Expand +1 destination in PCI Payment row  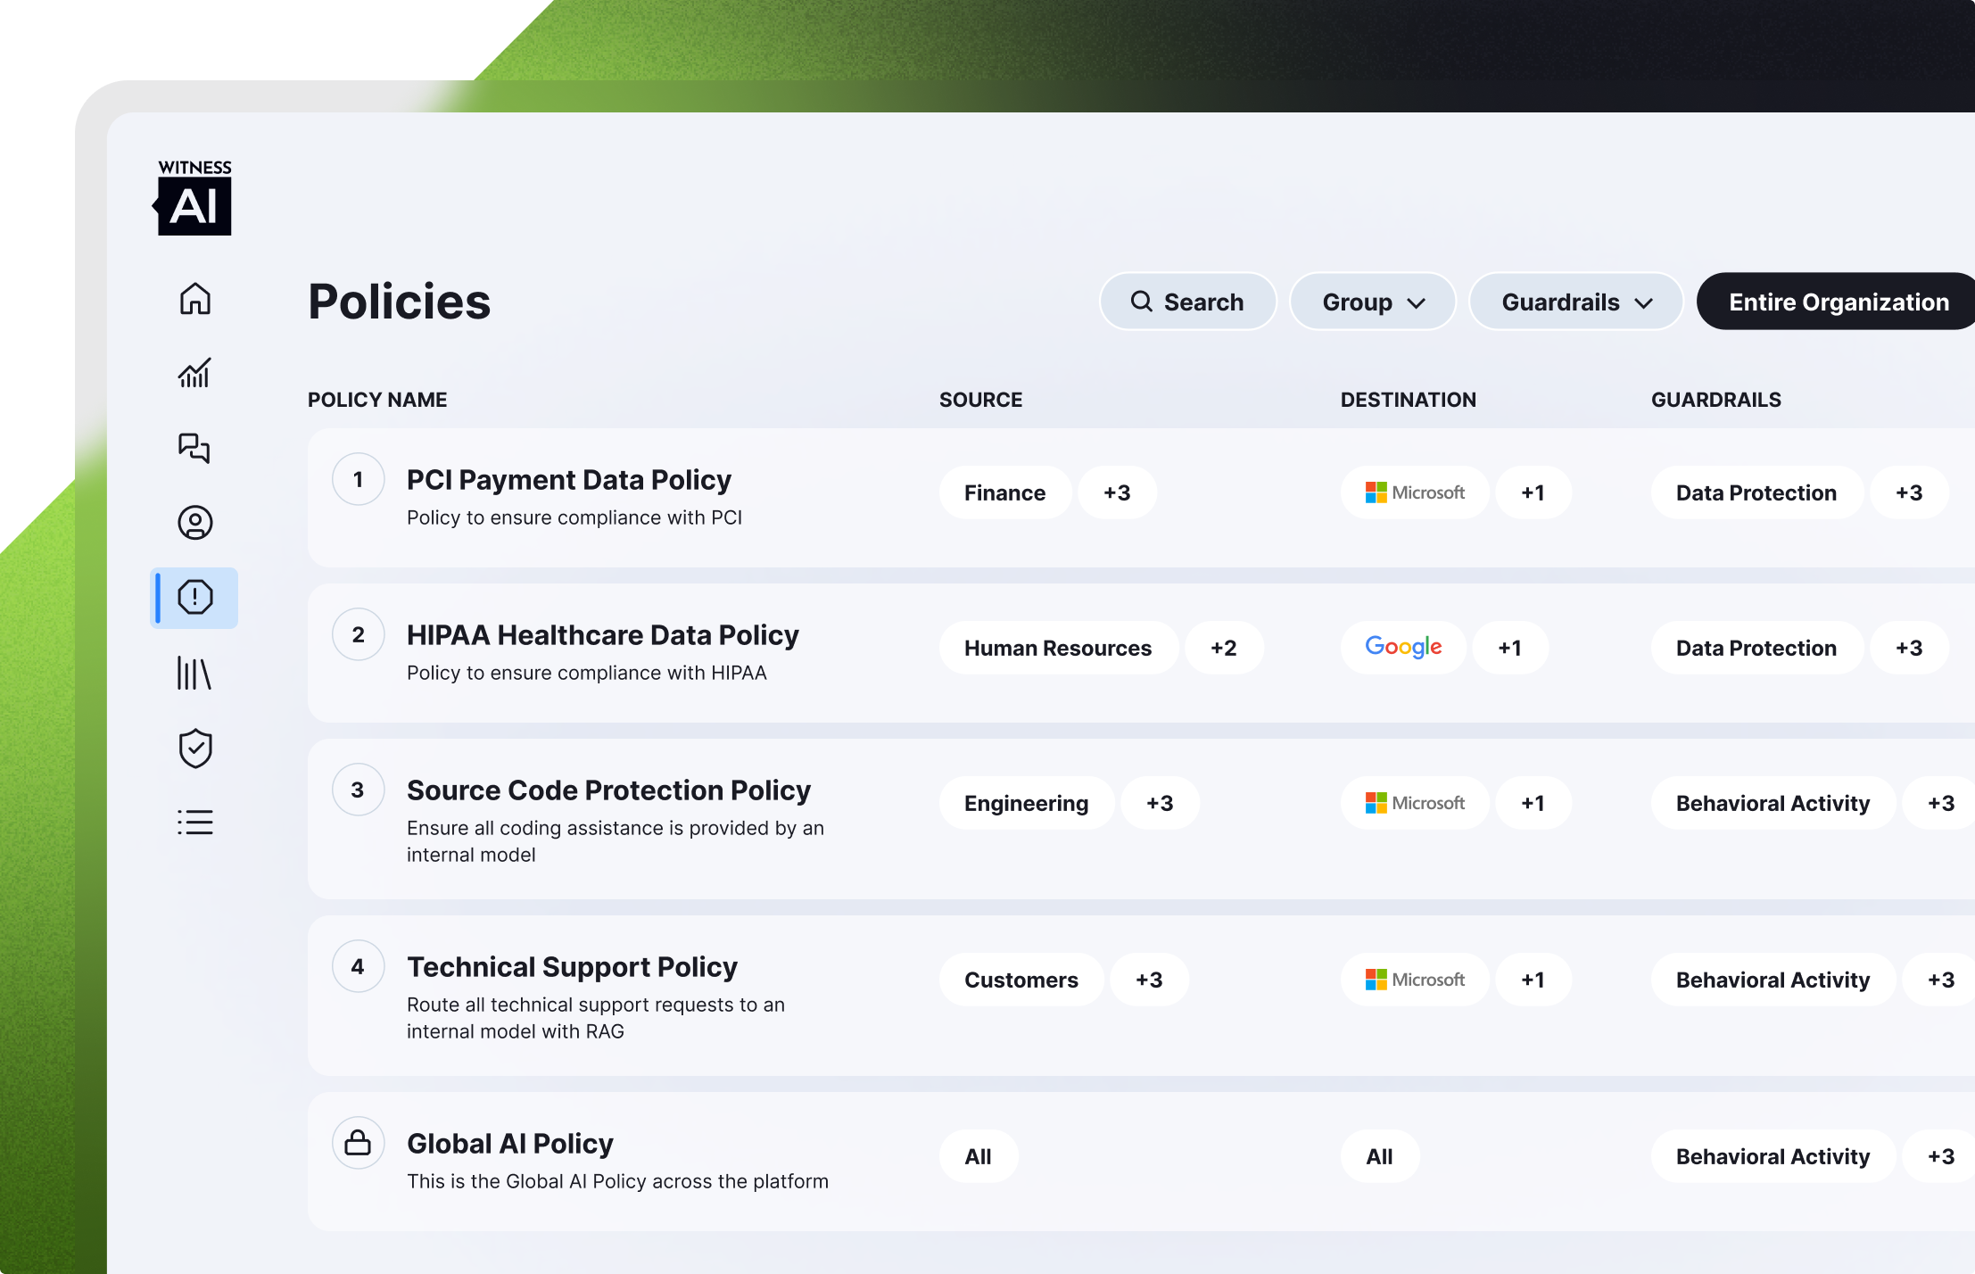tap(1533, 492)
